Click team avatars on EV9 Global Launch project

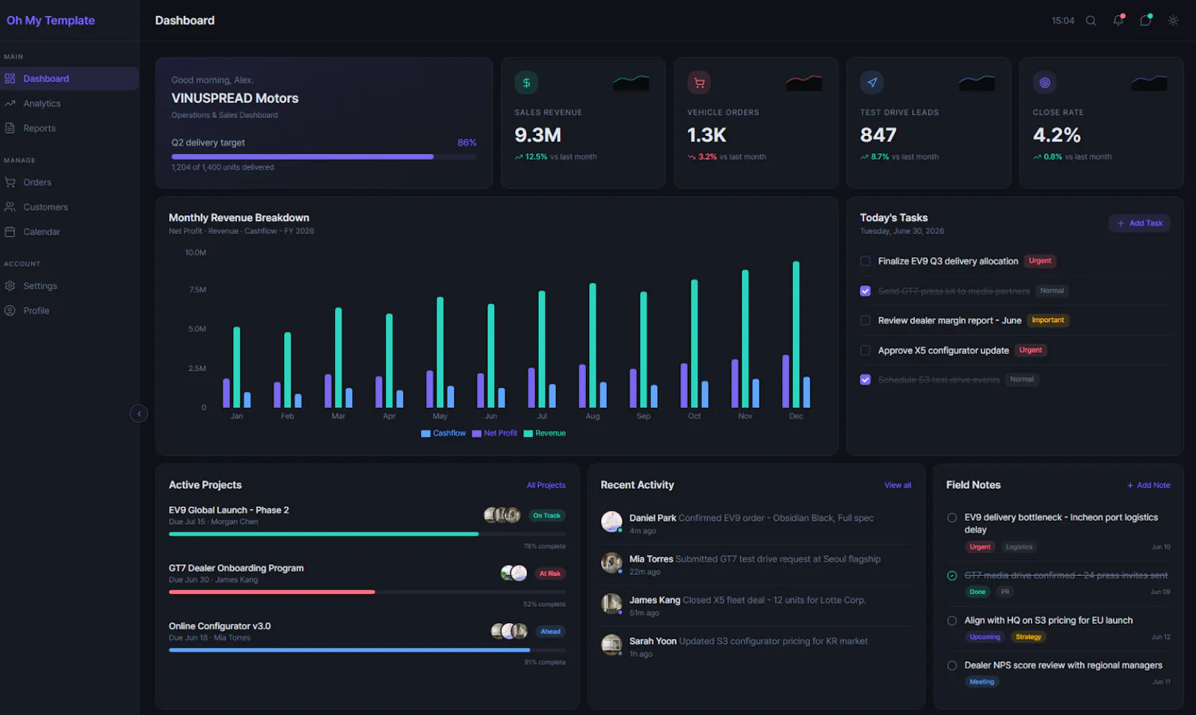(502, 515)
